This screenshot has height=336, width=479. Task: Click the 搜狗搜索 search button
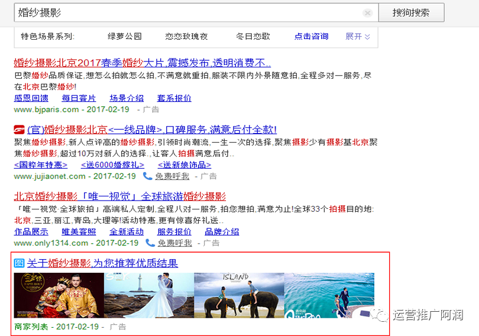411,12
